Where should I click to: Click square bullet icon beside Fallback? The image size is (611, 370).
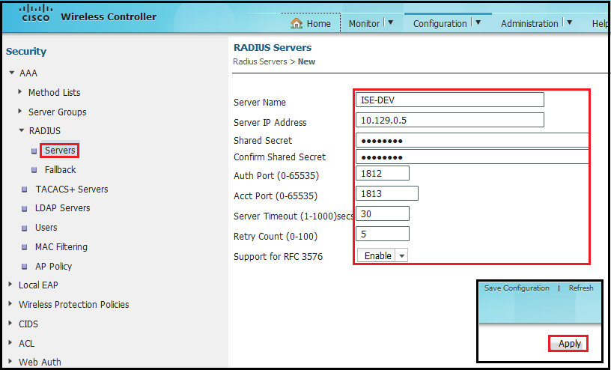pyautogui.click(x=34, y=170)
